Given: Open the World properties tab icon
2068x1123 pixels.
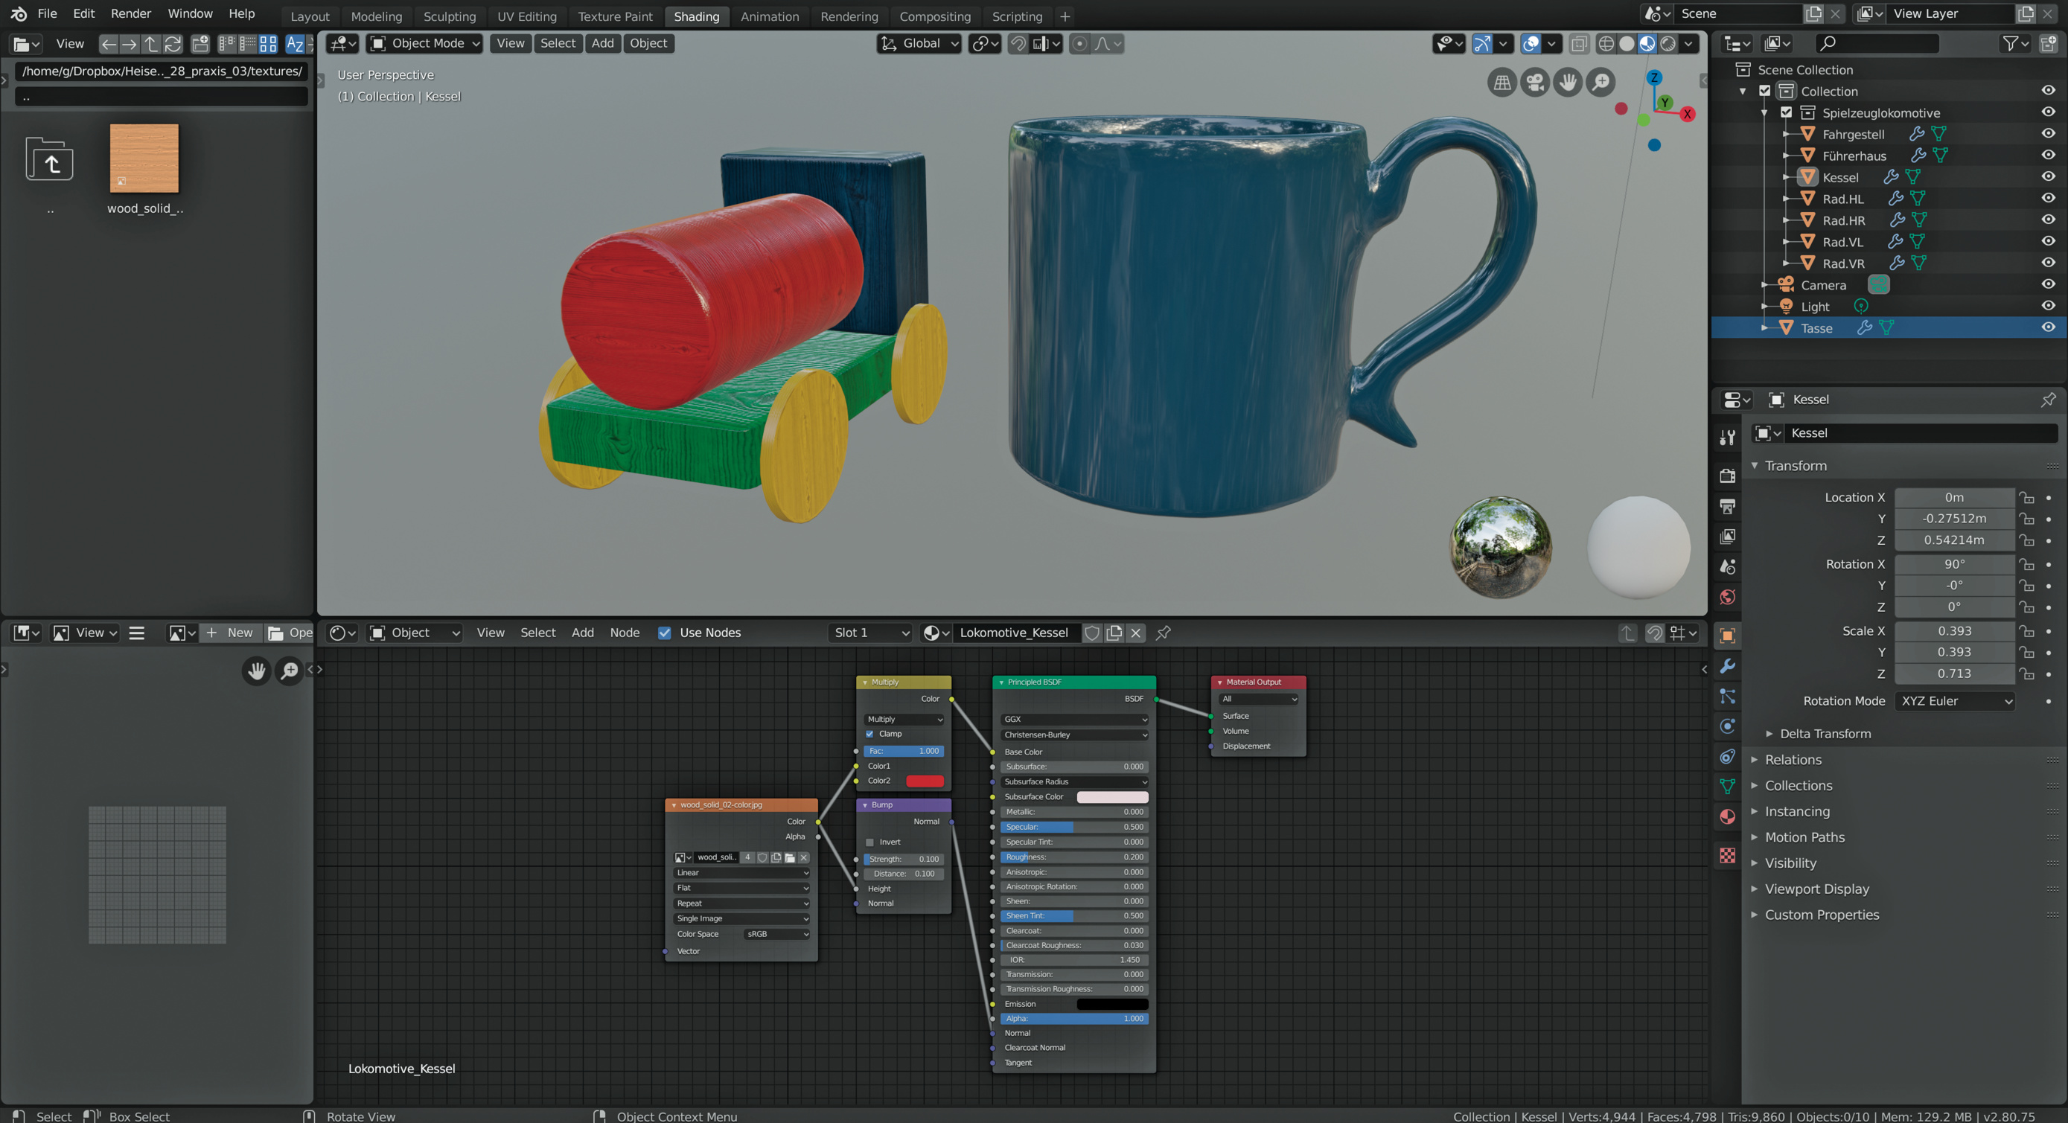Looking at the screenshot, I should (1728, 597).
